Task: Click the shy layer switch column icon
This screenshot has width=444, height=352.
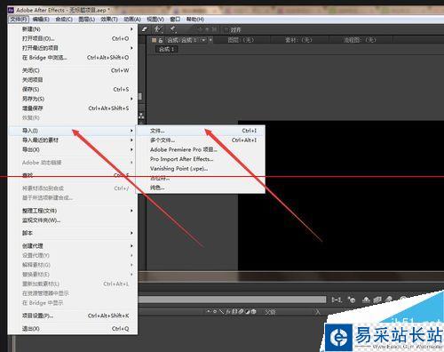Action: coord(209,312)
